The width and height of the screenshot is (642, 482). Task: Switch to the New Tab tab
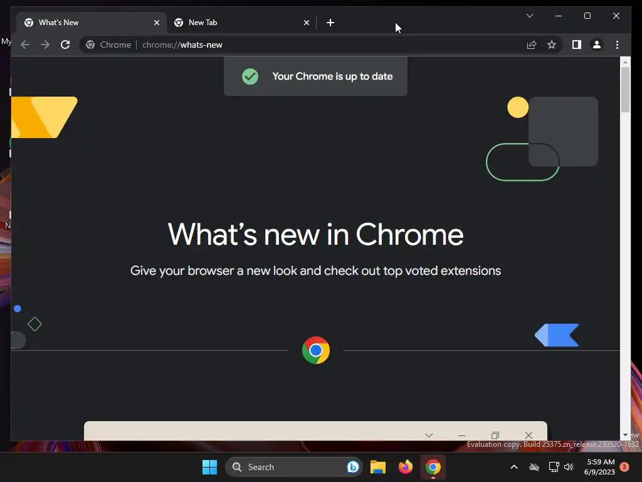point(241,23)
